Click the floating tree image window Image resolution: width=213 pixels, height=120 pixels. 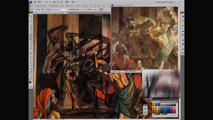(x=161, y=84)
